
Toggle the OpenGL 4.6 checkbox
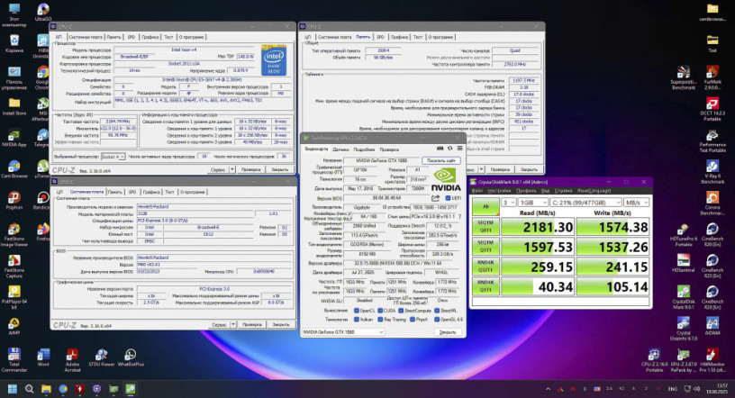[x=436, y=320]
